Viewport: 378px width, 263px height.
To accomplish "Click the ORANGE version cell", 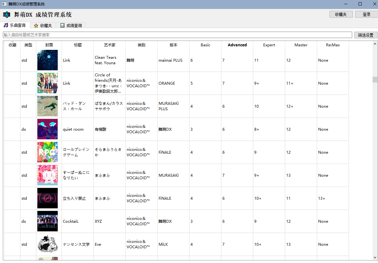I will coord(173,83).
